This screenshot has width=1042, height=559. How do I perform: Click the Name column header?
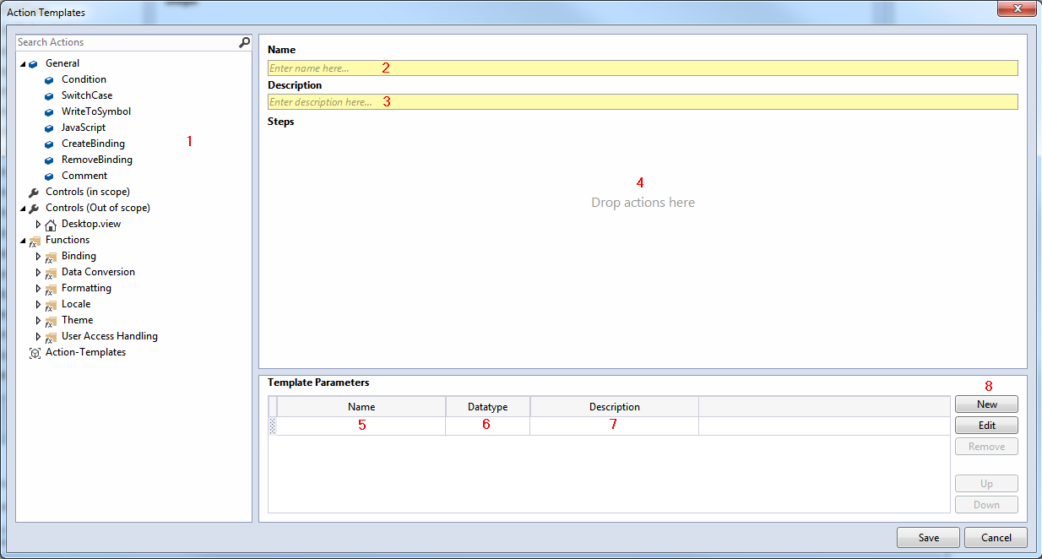tap(361, 407)
